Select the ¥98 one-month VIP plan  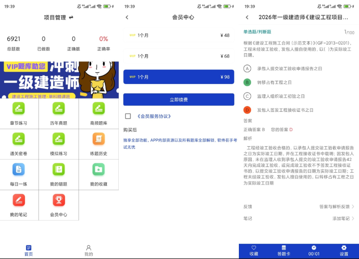tap(179, 77)
